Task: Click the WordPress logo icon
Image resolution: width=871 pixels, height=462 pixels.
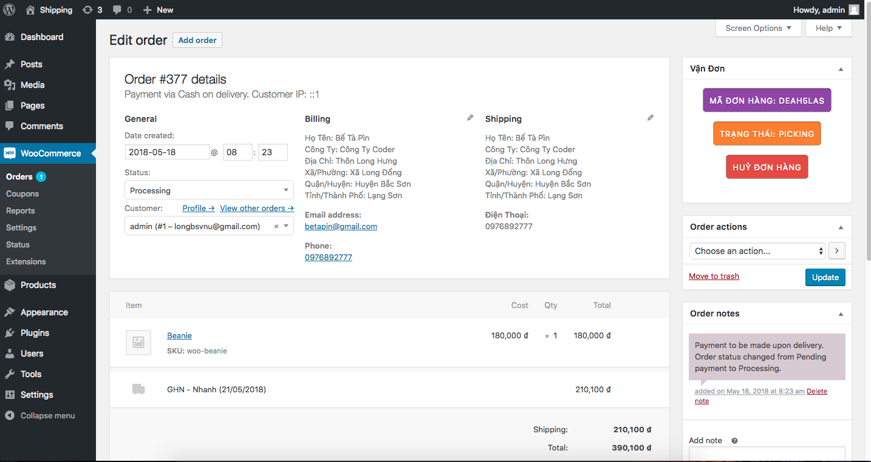Action: click(9, 10)
